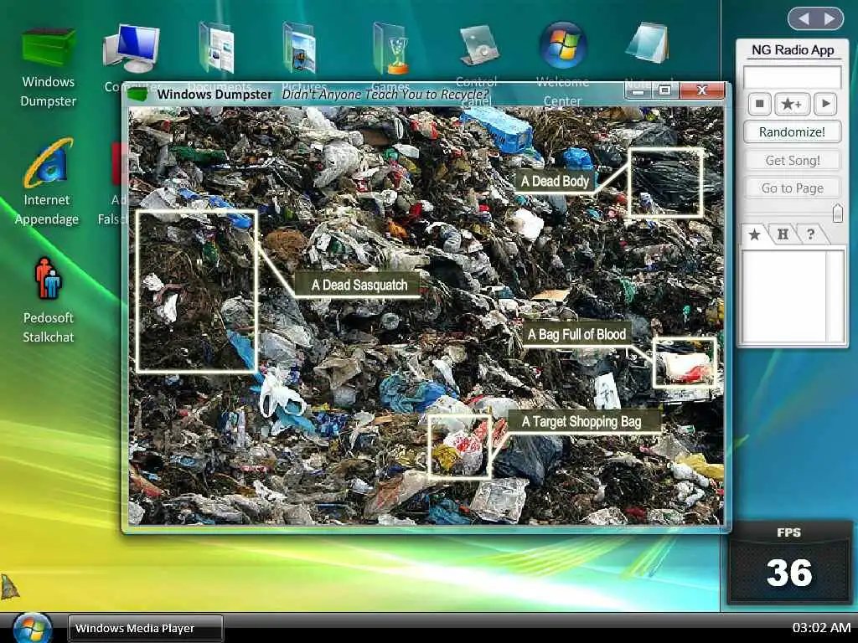Add song to favorites with star-plus button
The image size is (858, 643).
tap(792, 104)
